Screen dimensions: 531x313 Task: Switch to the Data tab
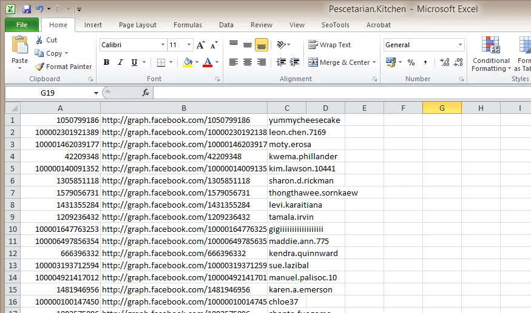point(226,25)
